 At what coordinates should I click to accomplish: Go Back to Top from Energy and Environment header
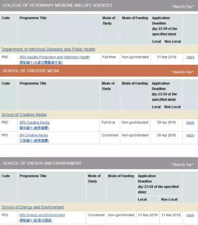click(x=183, y=165)
